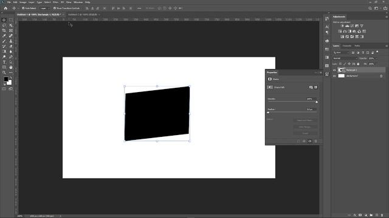Image resolution: width=389 pixels, height=218 pixels.
Task: Toggle the Auto-Select checkbox
Action: pyautogui.click(x=23, y=8)
